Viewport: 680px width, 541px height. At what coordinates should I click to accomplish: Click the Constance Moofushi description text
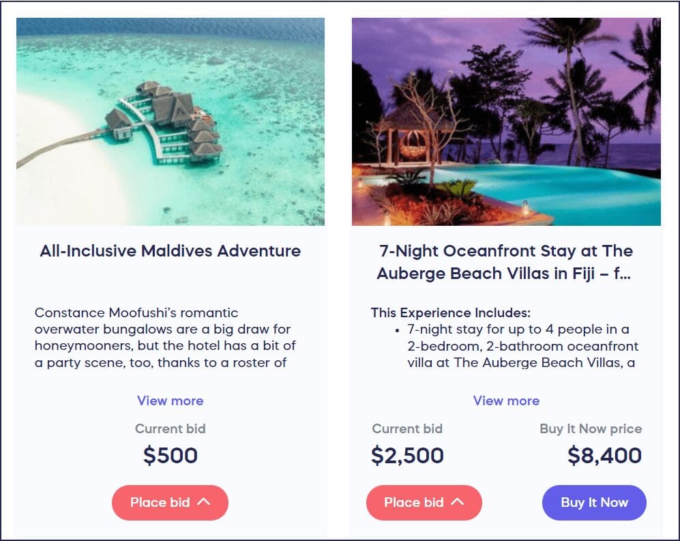(x=165, y=338)
